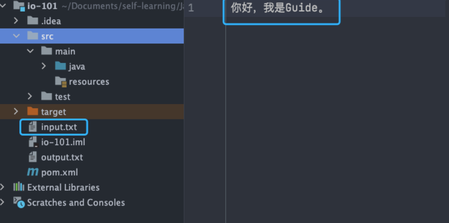Click the output.txt text file icon
The height and width of the screenshot is (223, 449).
(x=33, y=157)
